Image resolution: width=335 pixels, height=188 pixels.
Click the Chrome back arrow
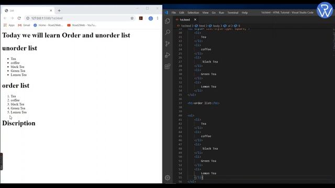click(5, 18)
